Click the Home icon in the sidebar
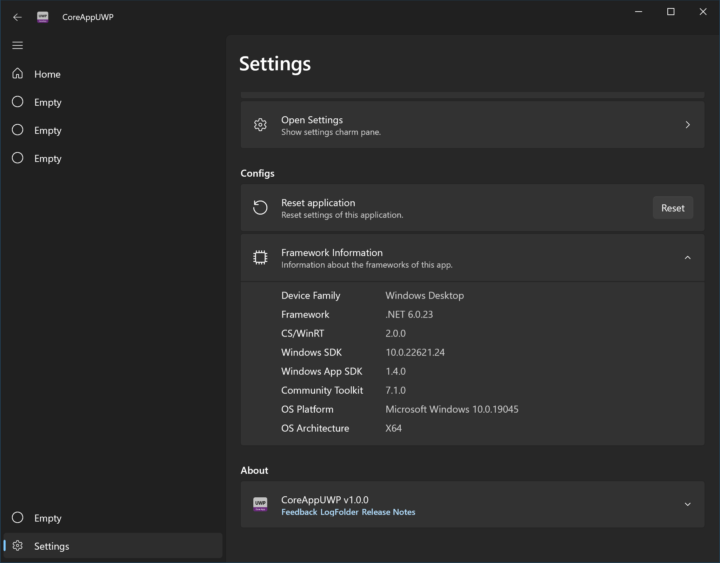Viewport: 720px width, 563px height. [17, 74]
